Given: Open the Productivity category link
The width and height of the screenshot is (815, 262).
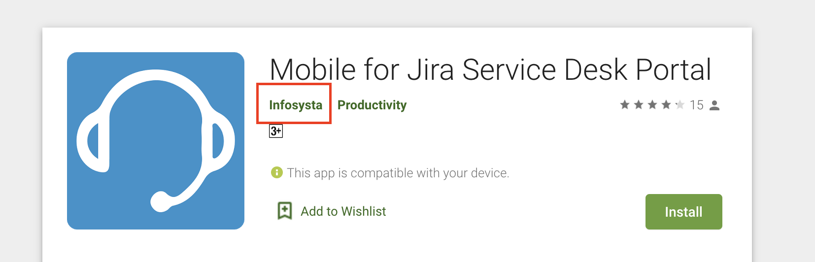Looking at the screenshot, I should pyautogui.click(x=372, y=105).
